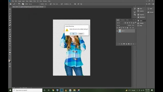This screenshot has width=163, height=92.
Task: Open the Smoothing dropdown in options bar
Action: tap(72, 4)
